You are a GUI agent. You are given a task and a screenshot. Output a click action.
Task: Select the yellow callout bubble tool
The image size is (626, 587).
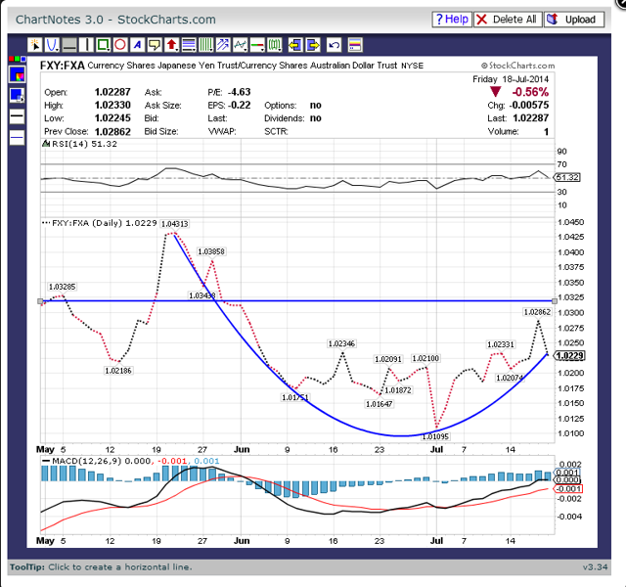[155, 45]
